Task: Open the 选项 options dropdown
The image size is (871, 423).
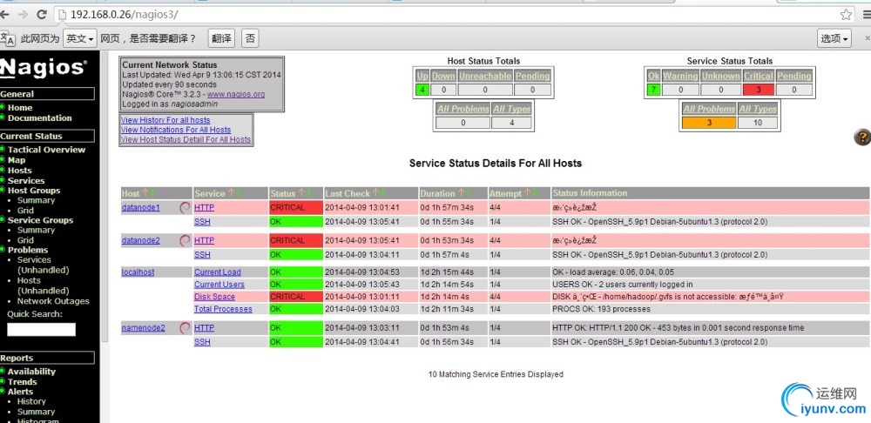Action: pyautogui.click(x=834, y=38)
